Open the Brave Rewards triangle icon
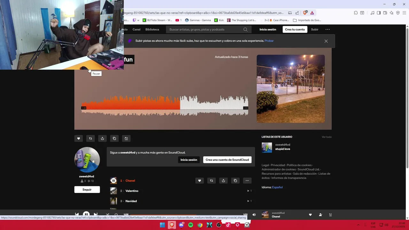This screenshot has width=409, height=230. tap(312, 13)
